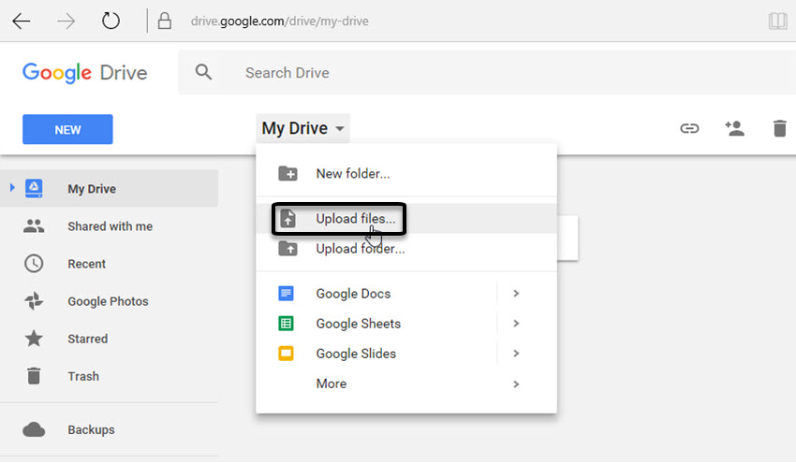Click the Search Drive input field
The image size is (796, 463).
click(x=487, y=73)
